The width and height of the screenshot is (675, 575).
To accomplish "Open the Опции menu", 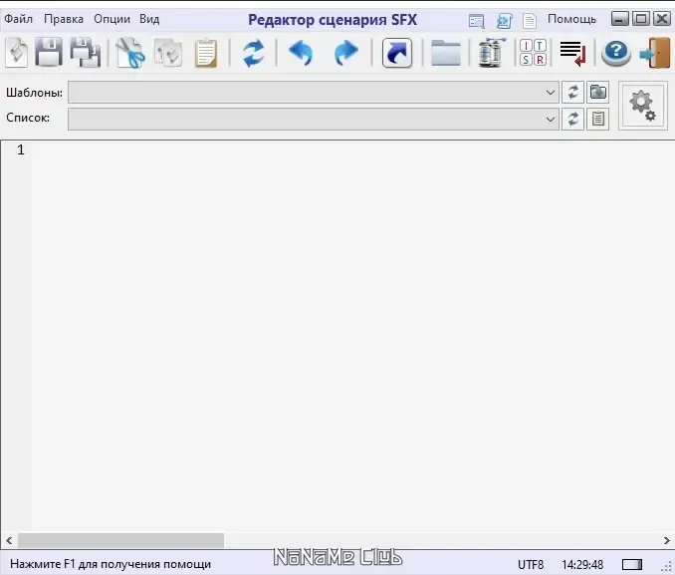I will point(112,19).
